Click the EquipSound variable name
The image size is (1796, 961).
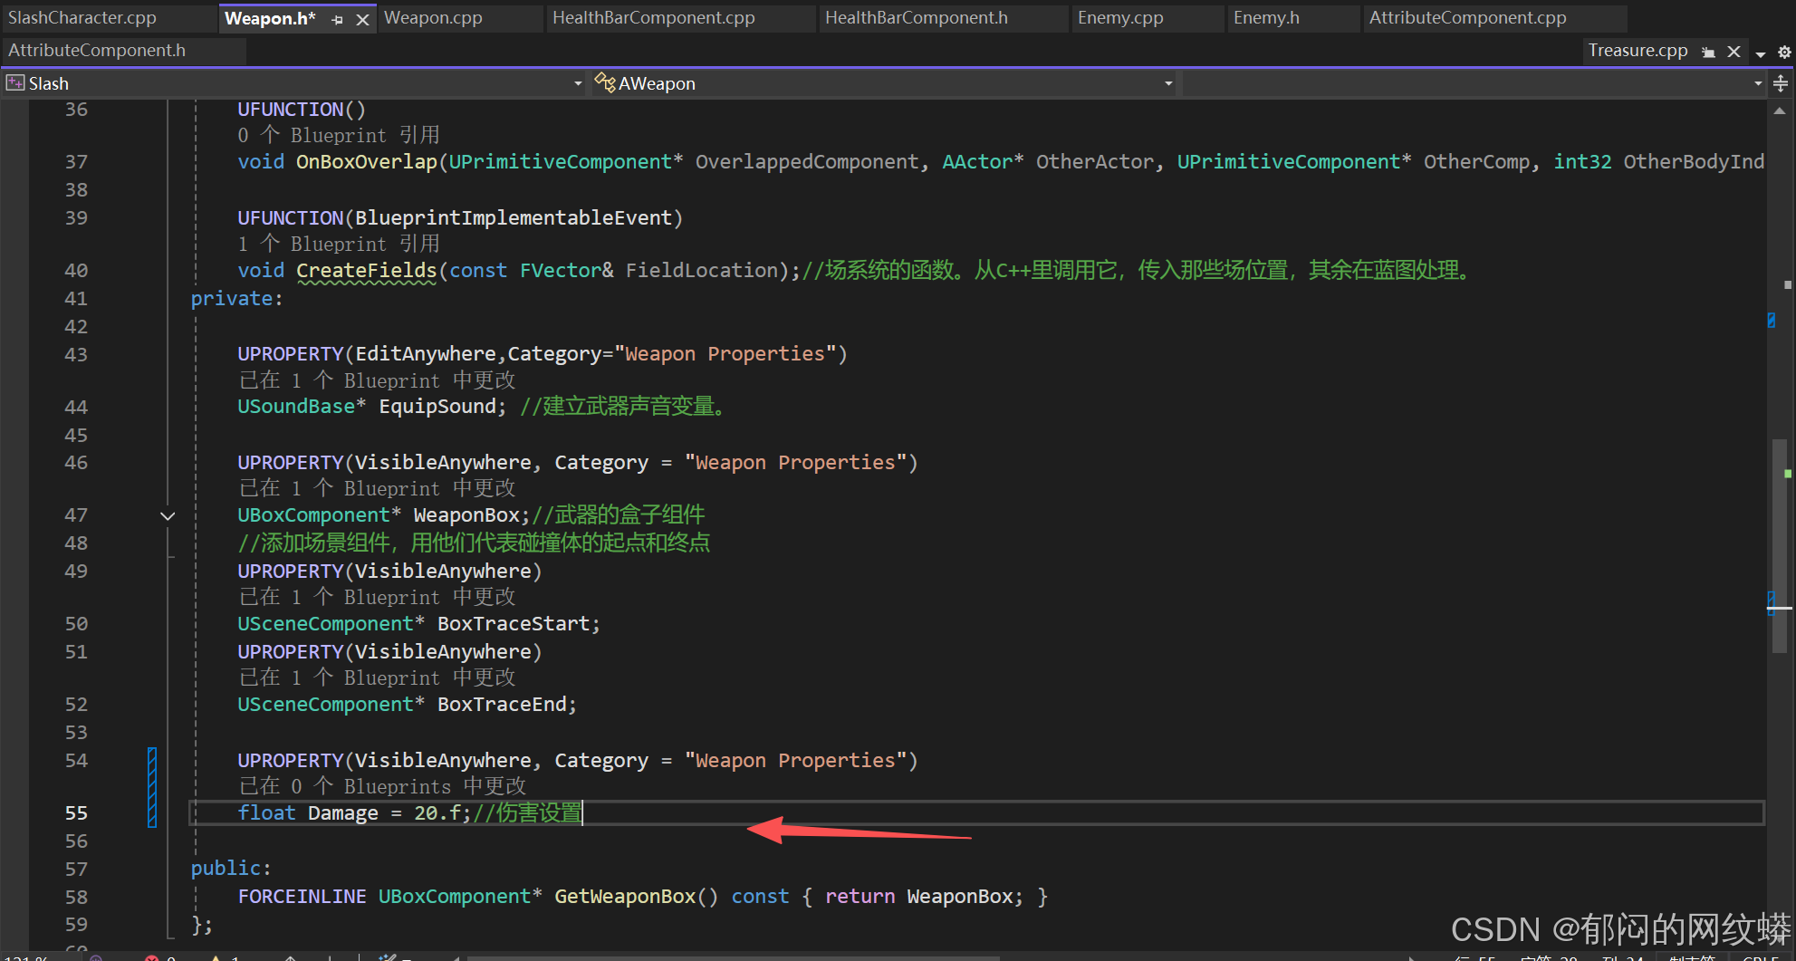tap(437, 407)
